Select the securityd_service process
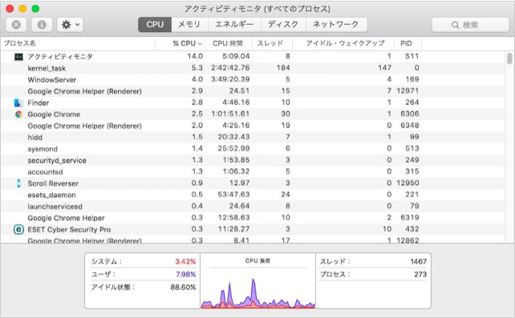 tap(57, 160)
